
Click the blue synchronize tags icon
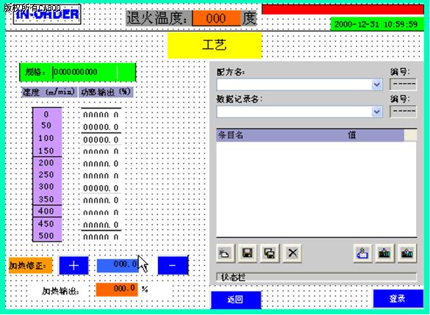(x=362, y=253)
